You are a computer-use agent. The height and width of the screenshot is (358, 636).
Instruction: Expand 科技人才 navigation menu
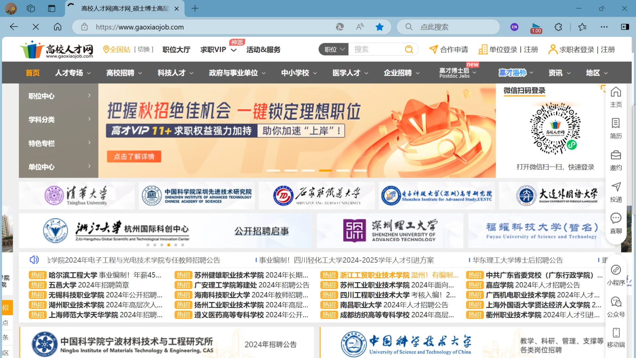click(x=175, y=73)
